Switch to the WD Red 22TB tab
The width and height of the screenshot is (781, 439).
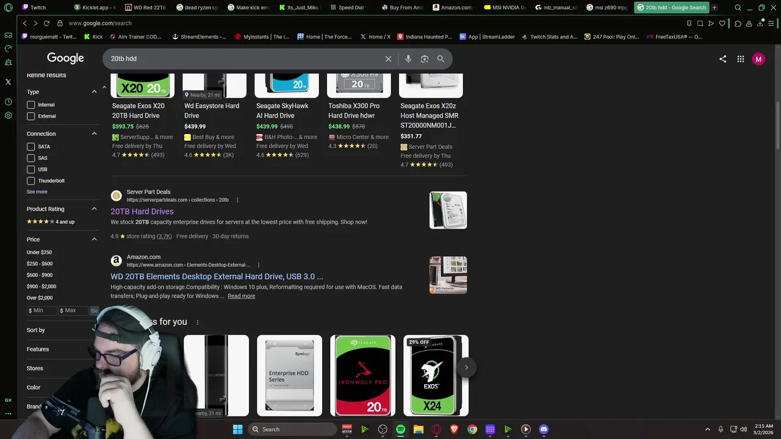click(145, 7)
